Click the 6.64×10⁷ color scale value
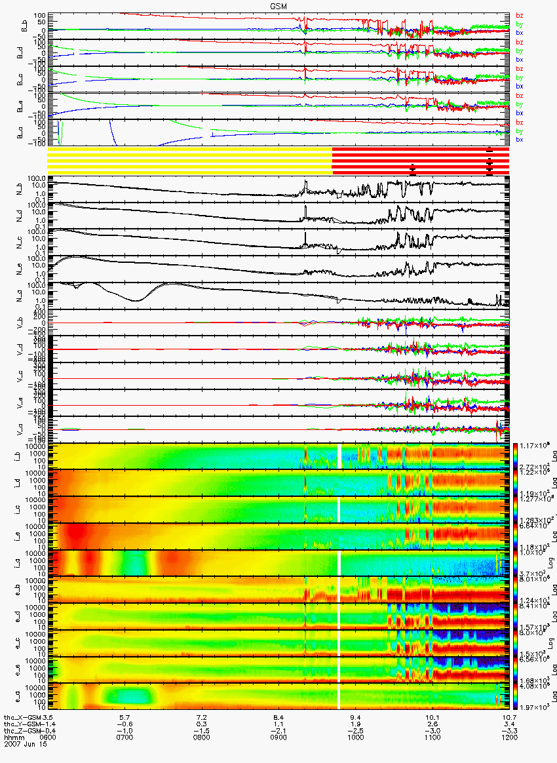 pos(533,526)
